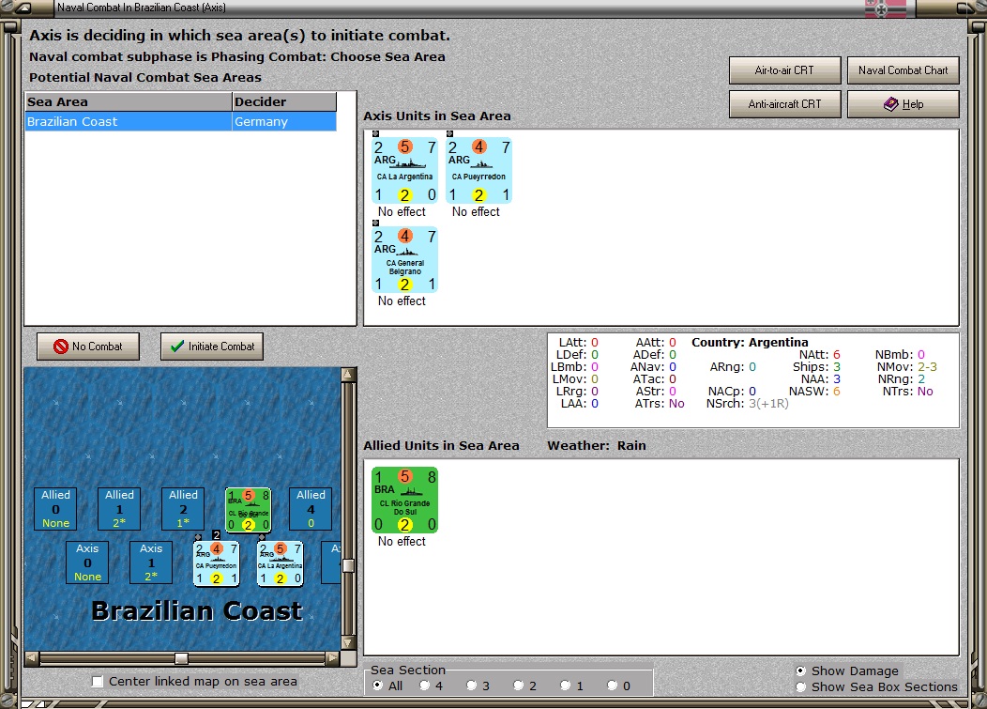Select CA La Argentina unit counter in Axis units panel
Image resolution: width=987 pixels, height=709 pixels.
tap(404, 171)
